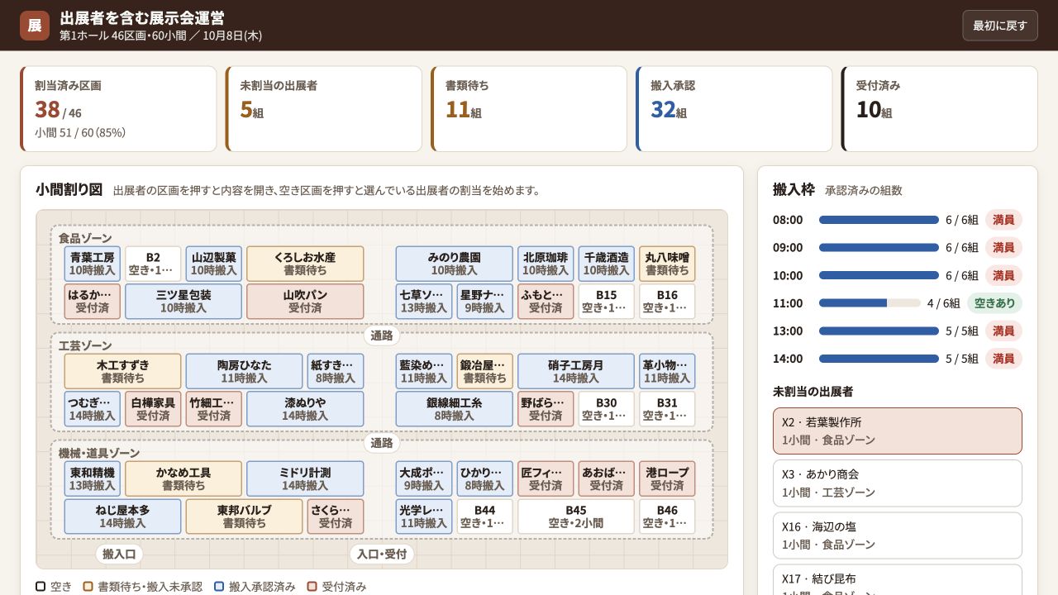Viewport: 1058px width, 595px height.
Task: Select empty booth B31
Action: click(667, 409)
